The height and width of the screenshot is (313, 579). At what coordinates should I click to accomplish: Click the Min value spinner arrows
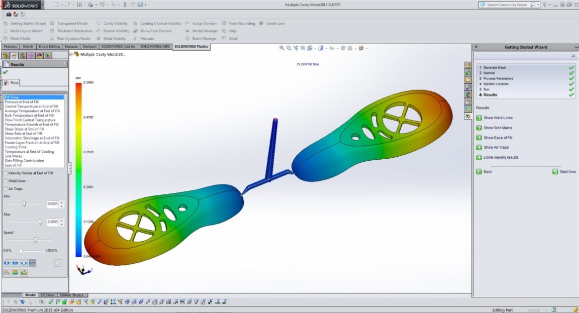[x=62, y=204]
